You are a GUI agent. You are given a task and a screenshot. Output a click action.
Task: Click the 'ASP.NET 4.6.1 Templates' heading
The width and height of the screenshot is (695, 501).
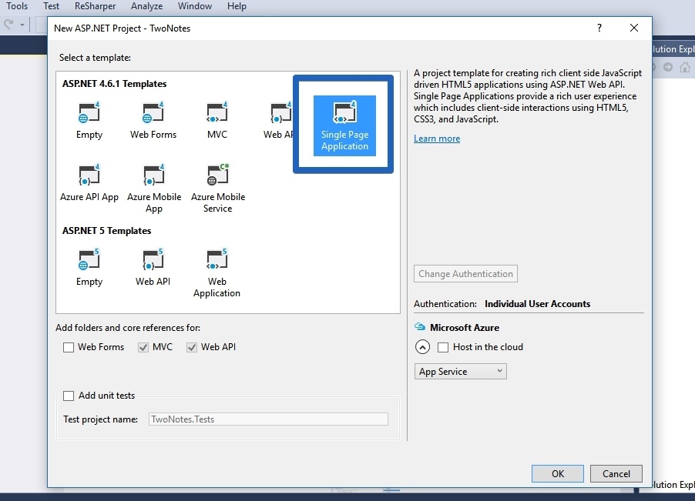[114, 84]
